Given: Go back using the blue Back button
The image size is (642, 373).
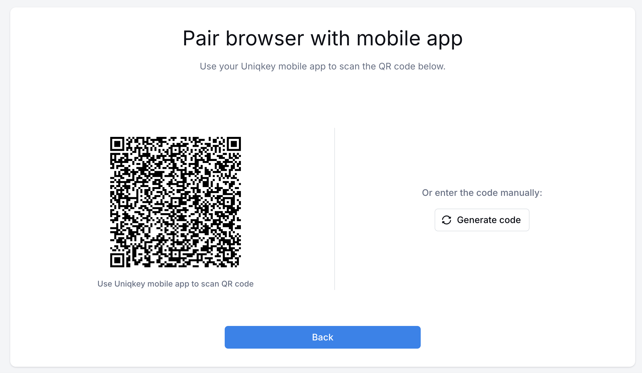Looking at the screenshot, I should [322, 337].
